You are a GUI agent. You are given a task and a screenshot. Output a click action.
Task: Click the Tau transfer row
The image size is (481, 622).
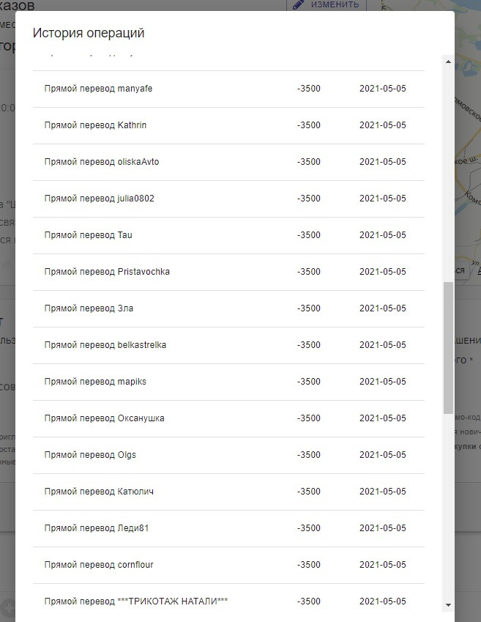229,236
